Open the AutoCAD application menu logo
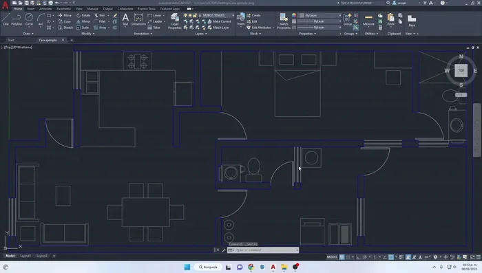 tap(5, 4)
